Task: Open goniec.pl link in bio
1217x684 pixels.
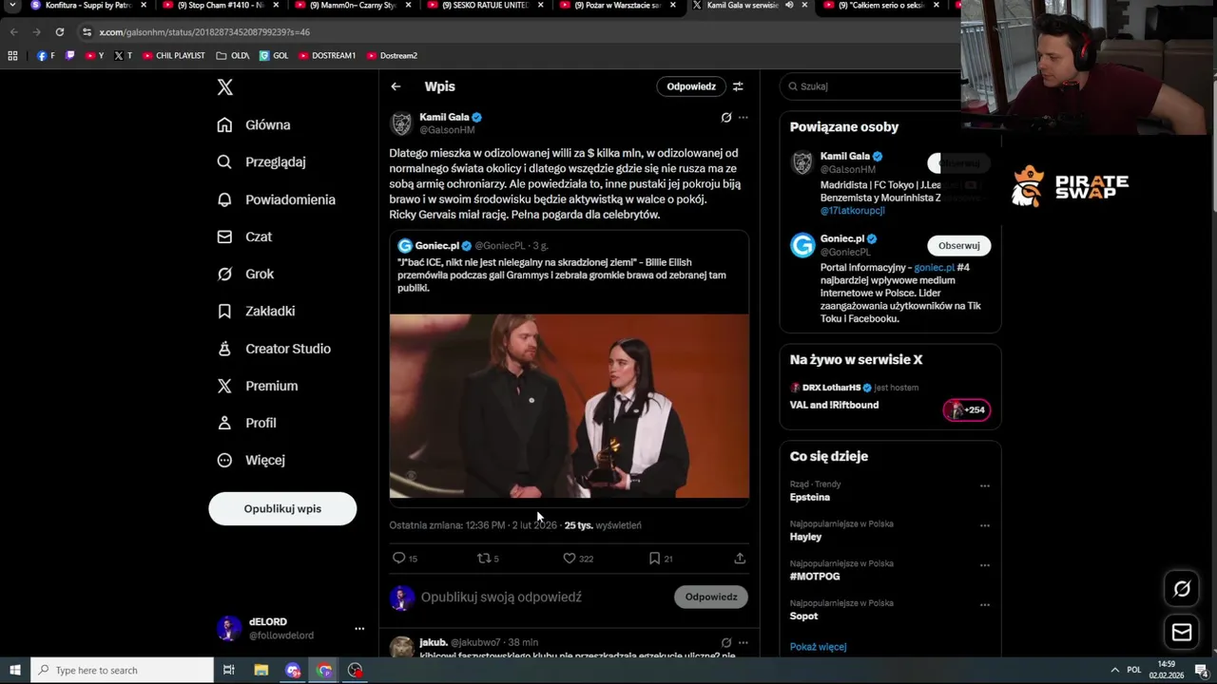Action: (x=934, y=268)
